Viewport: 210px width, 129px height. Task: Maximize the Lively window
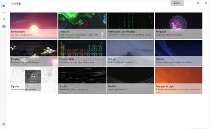(x=198, y=3)
